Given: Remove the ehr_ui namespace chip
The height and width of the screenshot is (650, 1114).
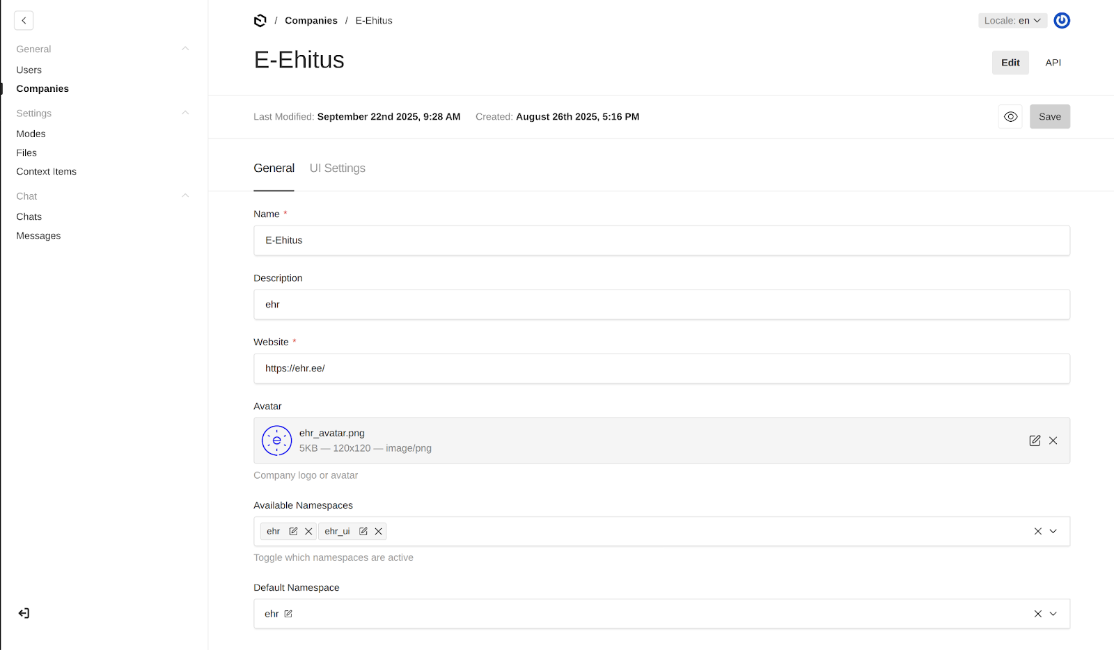Looking at the screenshot, I should click(378, 531).
